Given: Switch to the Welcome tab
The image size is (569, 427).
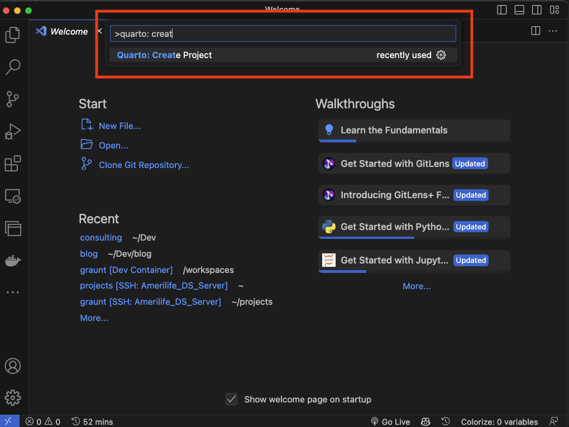Looking at the screenshot, I should pos(68,31).
